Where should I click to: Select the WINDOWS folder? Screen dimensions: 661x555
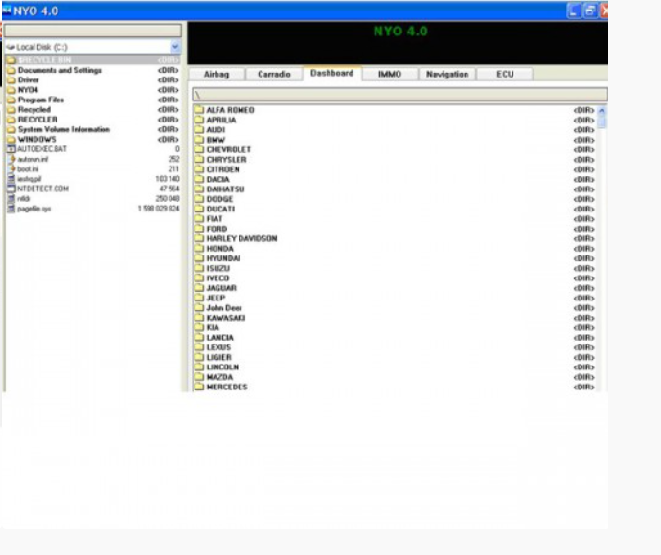[93, 140]
